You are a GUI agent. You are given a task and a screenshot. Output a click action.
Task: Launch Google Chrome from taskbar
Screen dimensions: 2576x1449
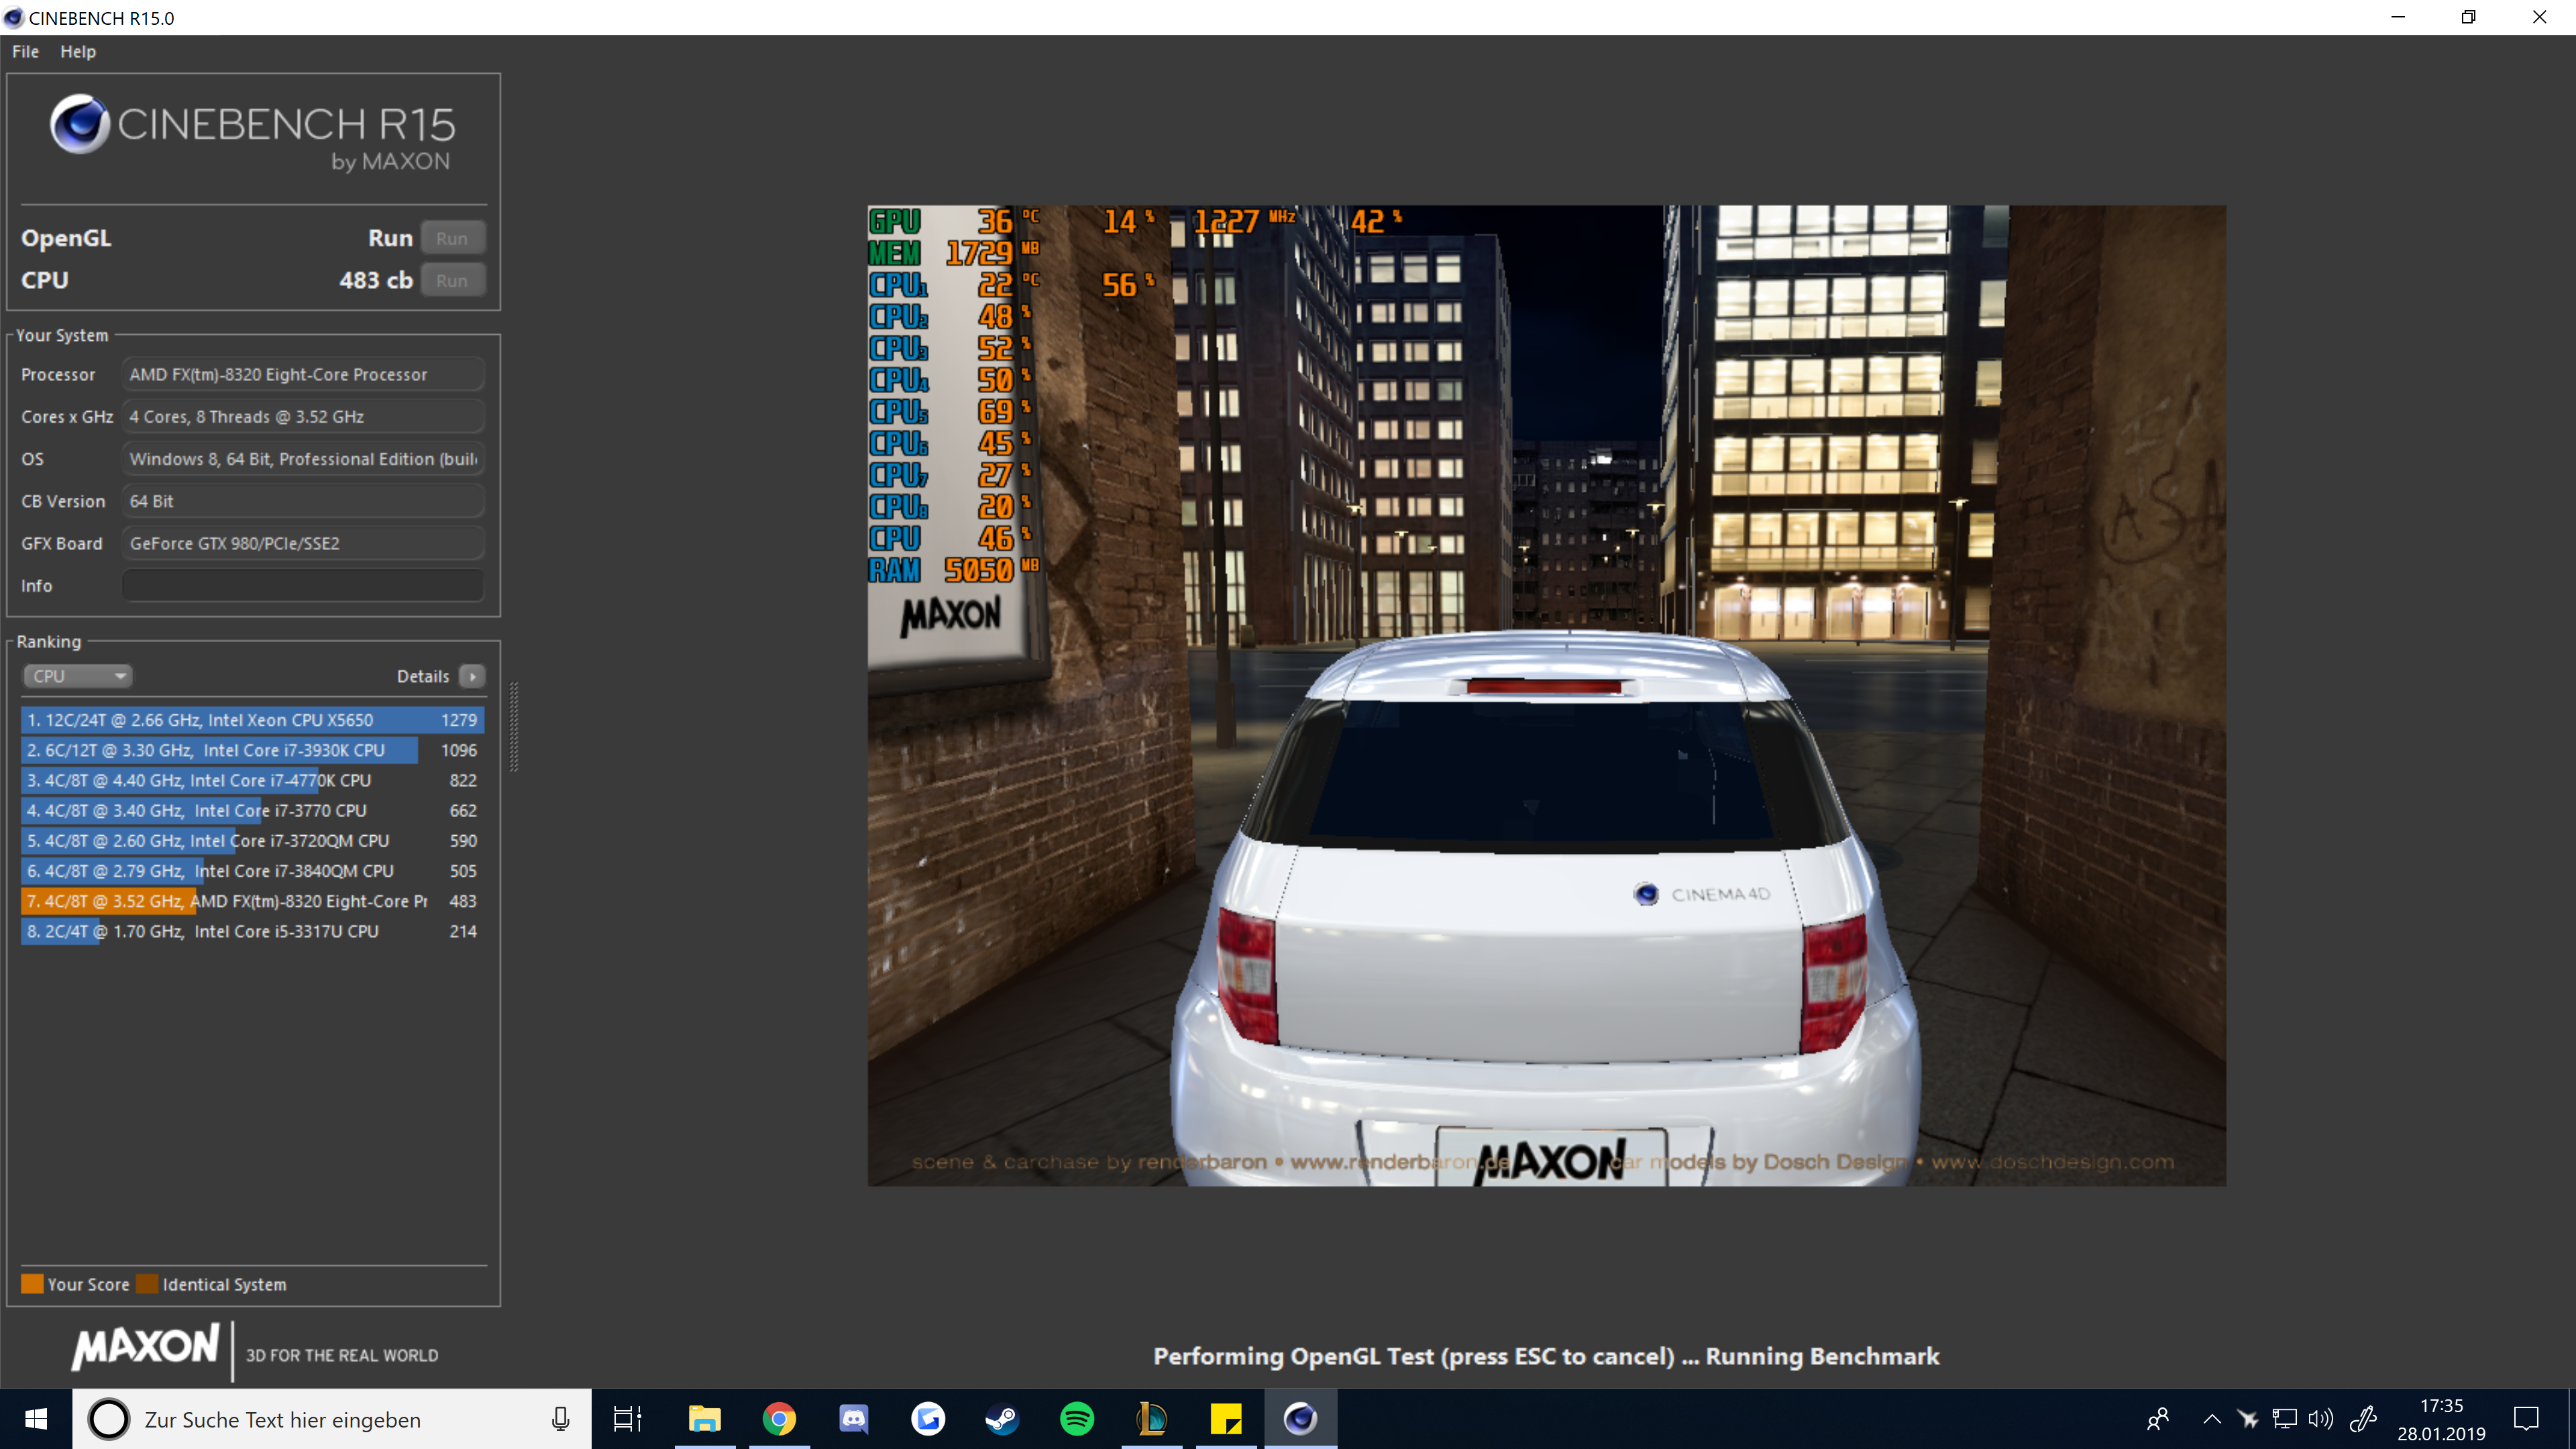pyautogui.click(x=779, y=1418)
